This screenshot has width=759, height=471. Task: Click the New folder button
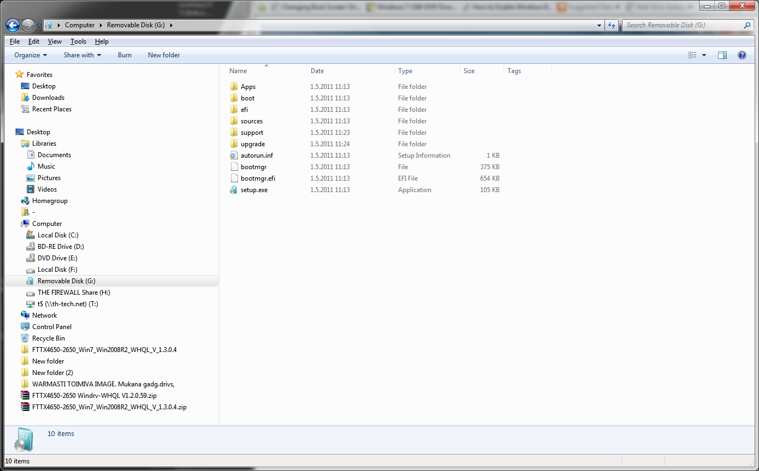[x=164, y=55]
